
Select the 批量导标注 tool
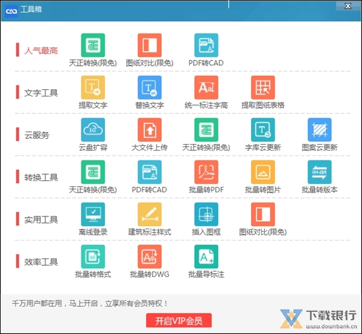(206, 256)
